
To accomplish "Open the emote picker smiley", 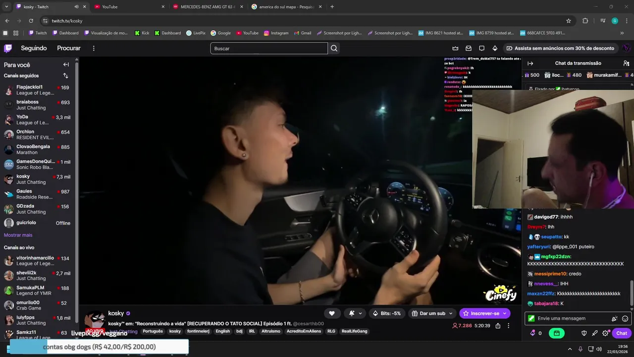I will point(625,318).
